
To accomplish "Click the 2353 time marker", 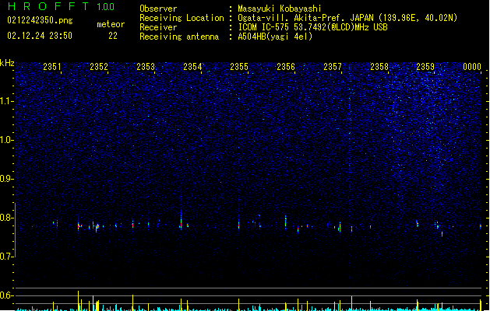I will 146,66.
